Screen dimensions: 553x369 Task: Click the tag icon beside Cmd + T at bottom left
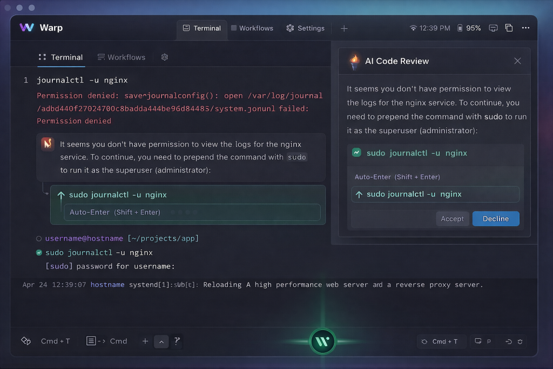coord(26,341)
